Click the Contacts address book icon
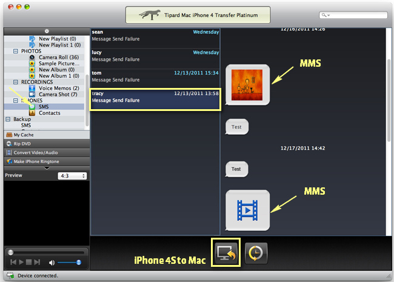Viewport: 394px width, 282px height. [32, 113]
